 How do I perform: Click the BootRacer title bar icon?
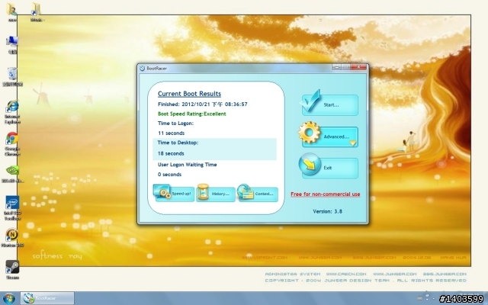[143, 69]
